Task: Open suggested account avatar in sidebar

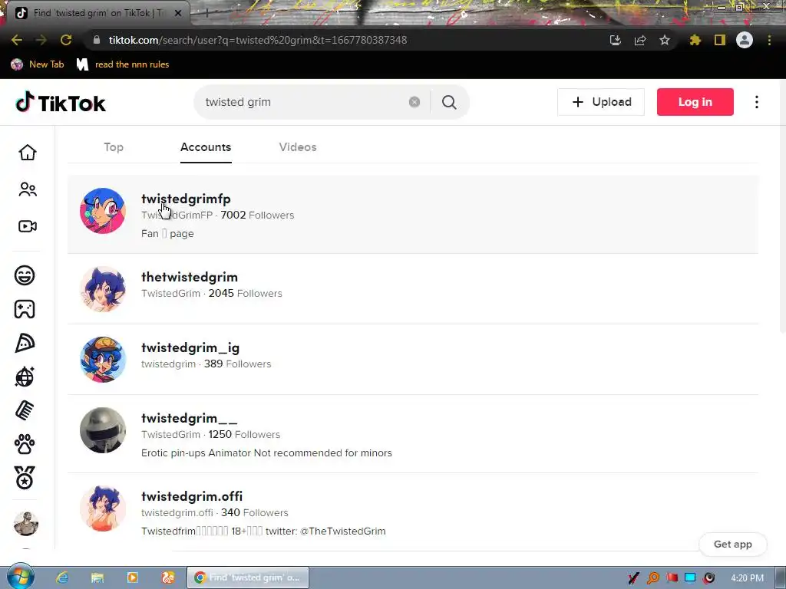Action: coord(26,524)
